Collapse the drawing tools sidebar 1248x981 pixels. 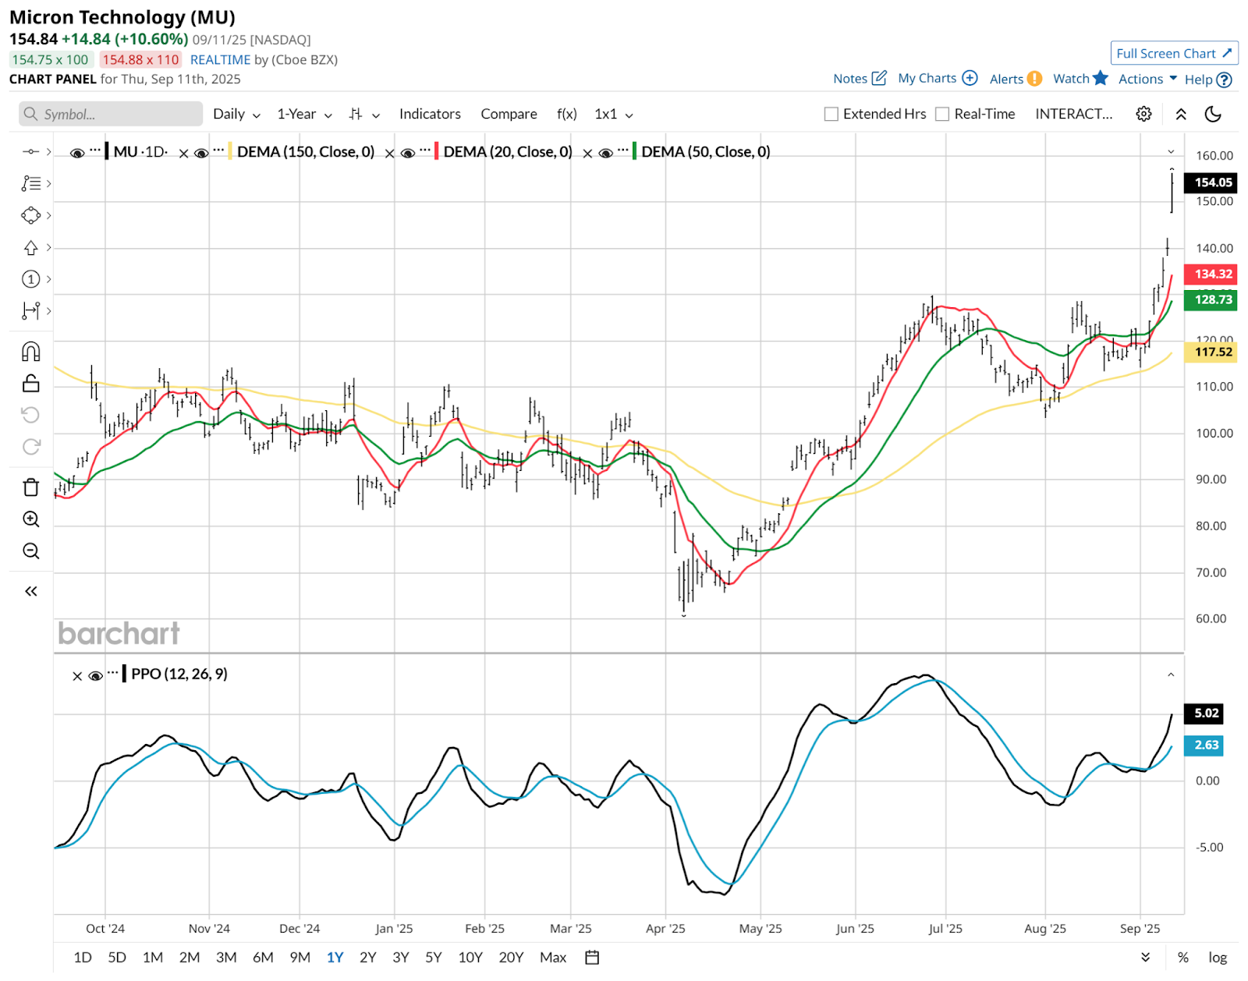click(x=30, y=591)
